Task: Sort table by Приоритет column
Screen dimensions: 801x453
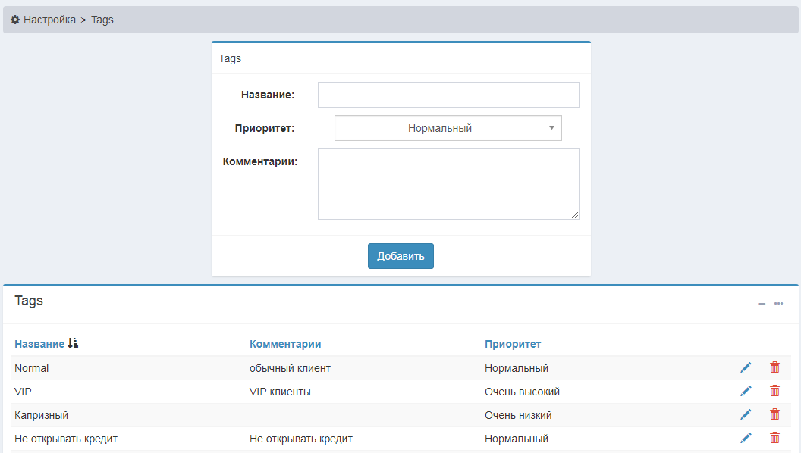Action: click(x=513, y=344)
